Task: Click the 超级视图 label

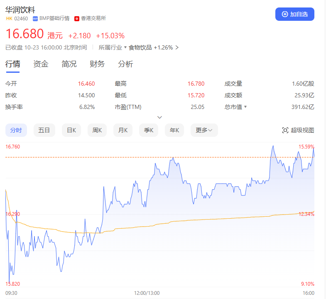Action: [x=302, y=130]
